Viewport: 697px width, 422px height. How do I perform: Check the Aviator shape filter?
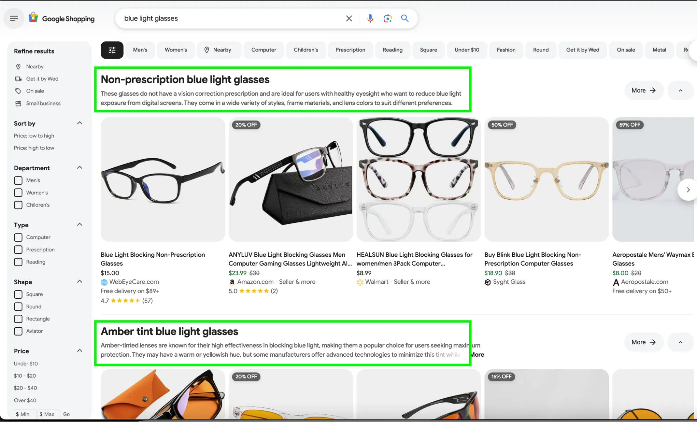18,331
